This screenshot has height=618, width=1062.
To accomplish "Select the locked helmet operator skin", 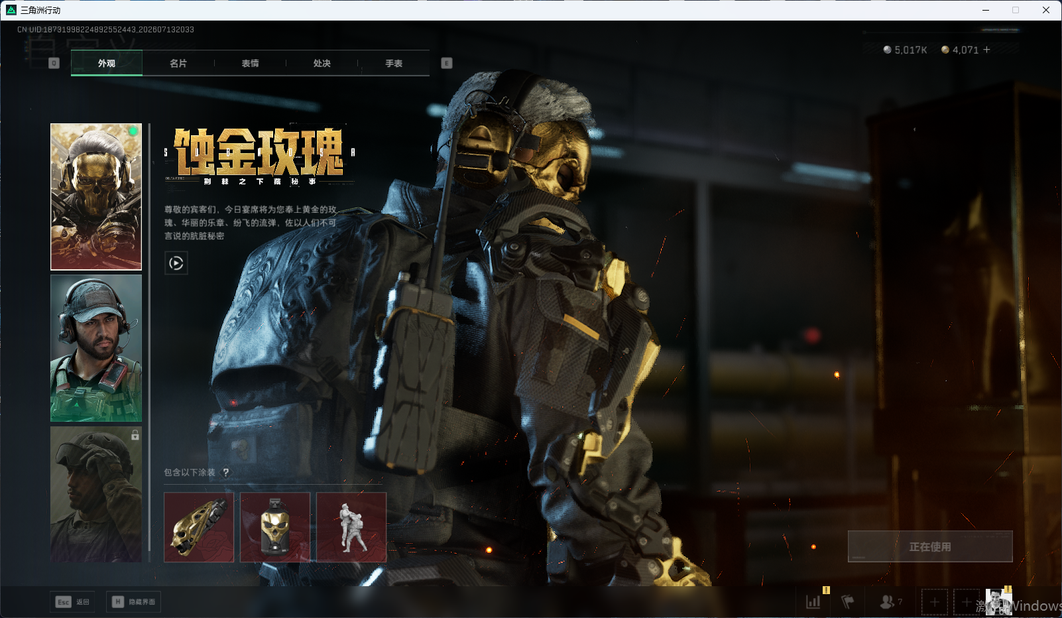I will point(96,494).
